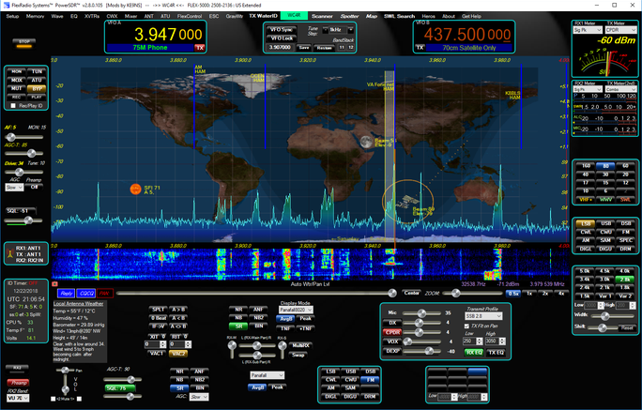Click the MultiRX button
Viewport: 642px width, 410px height.
(x=300, y=346)
